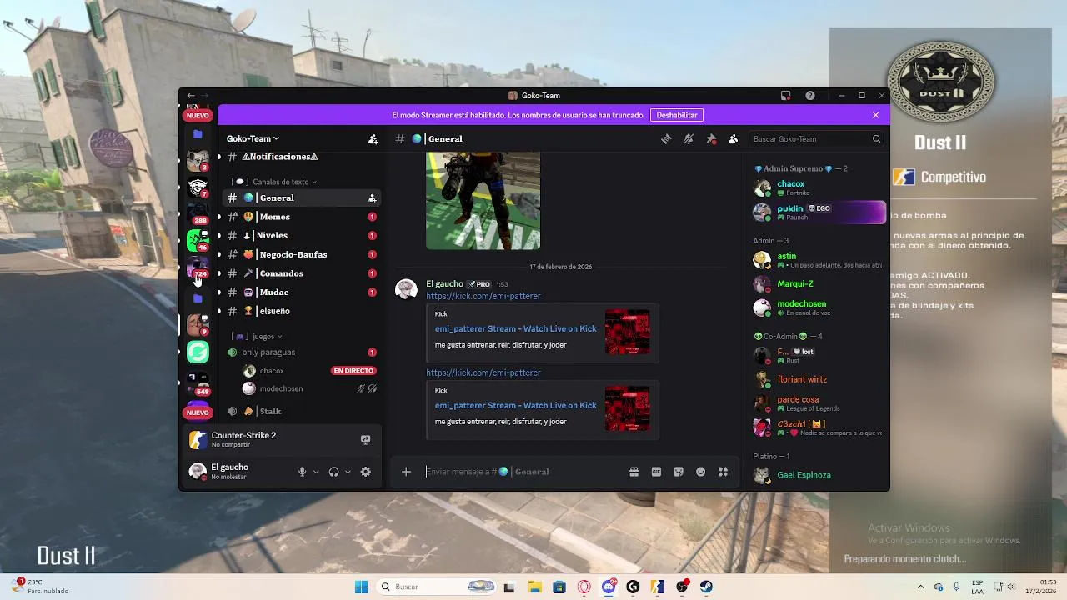Screen dimensions: 1067x600
Task: Open the first kick.com/emi-patterer link
Action: pos(483,296)
